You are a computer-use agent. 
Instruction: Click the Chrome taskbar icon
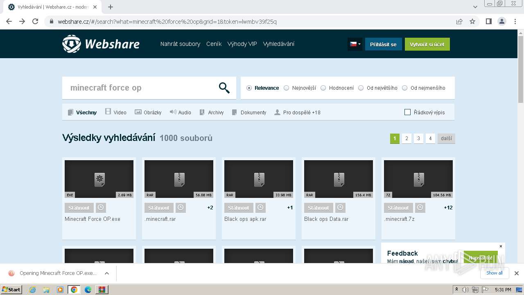74,290
